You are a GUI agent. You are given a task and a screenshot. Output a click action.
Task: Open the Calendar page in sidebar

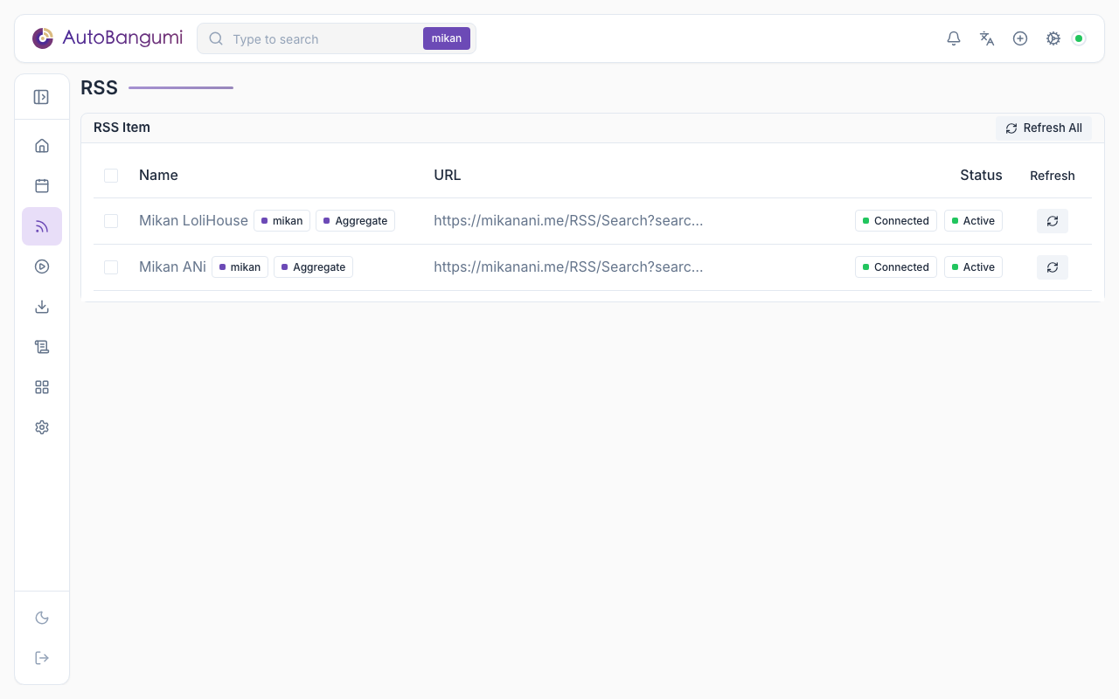point(42,186)
